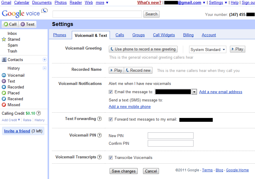Open the email address dropdown arrow

[x=194, y=92]
